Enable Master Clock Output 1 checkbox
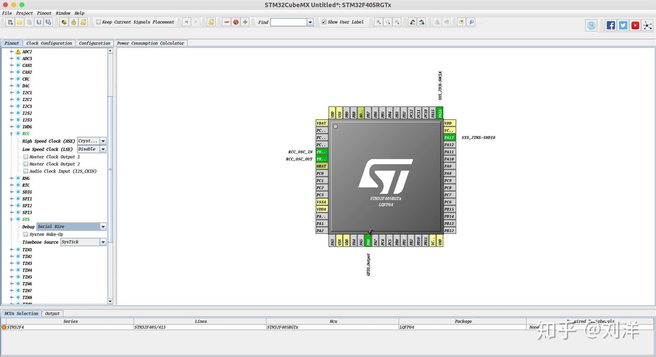This screenshot has height=357, width=656. click(x=26, y=157)
